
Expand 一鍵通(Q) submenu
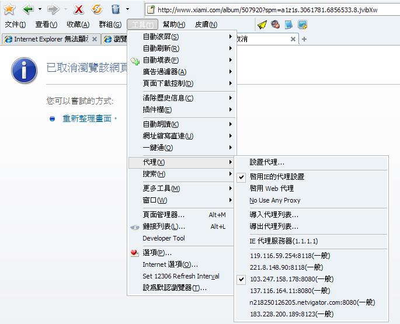point(182,148)
